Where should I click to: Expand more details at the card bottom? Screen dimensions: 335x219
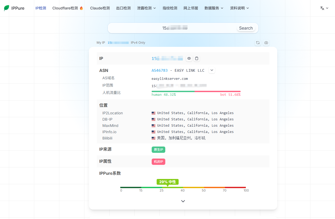[x=183, y=201]
